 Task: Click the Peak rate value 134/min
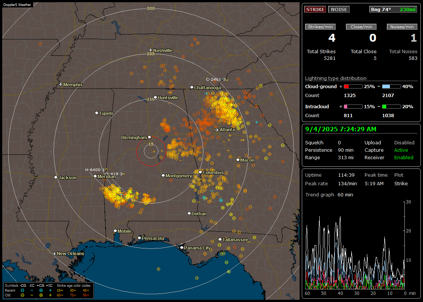347,183
